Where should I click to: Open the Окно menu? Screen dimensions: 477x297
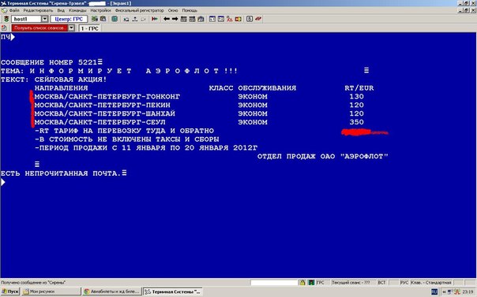173,10
